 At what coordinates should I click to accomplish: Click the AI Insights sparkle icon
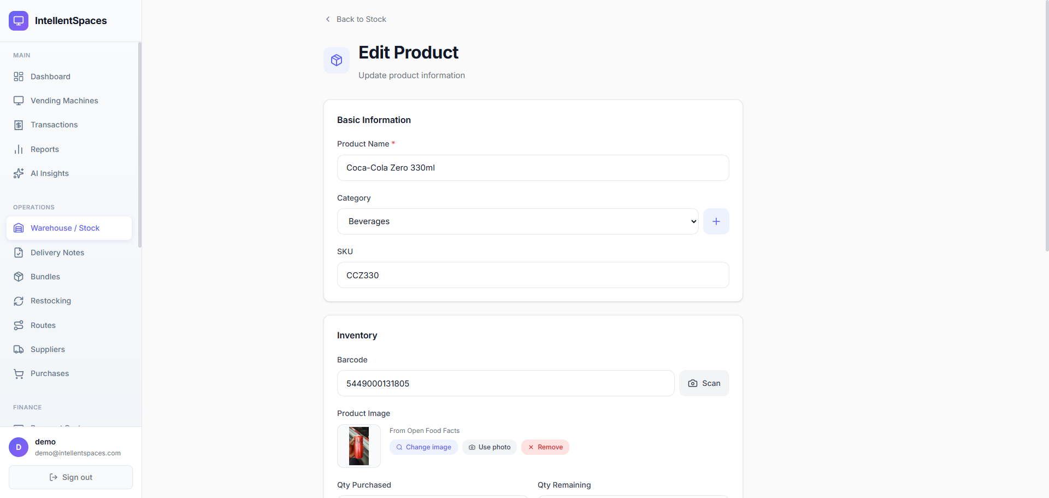coord(19,173)
